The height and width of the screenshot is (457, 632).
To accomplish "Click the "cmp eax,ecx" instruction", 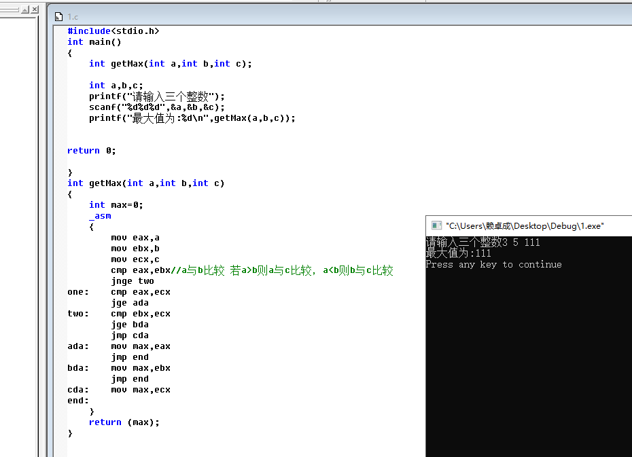I will [140, 292].
